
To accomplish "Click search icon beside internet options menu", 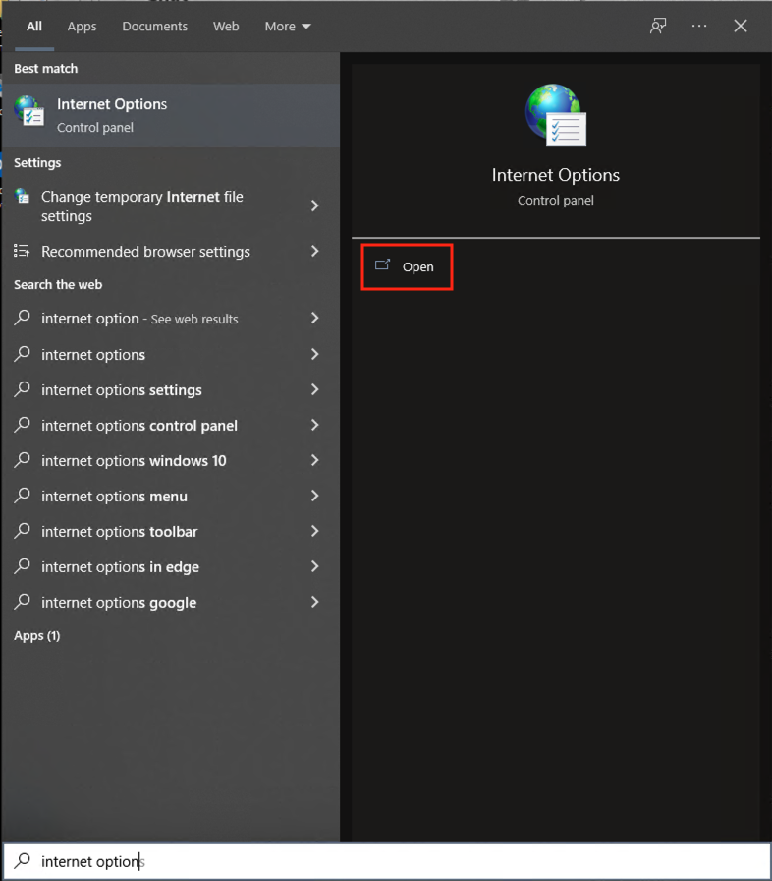I will coord(23,497).
